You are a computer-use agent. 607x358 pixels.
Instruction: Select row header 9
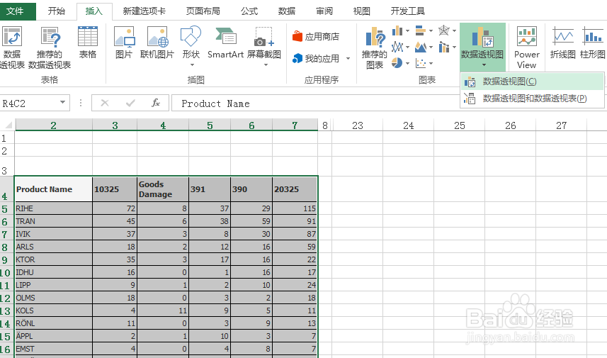(x=7, y=259)
